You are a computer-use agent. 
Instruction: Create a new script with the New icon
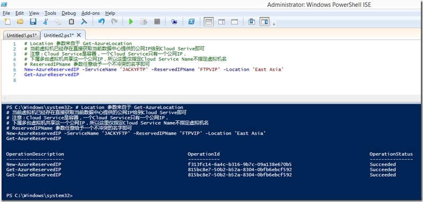point(7,22)
